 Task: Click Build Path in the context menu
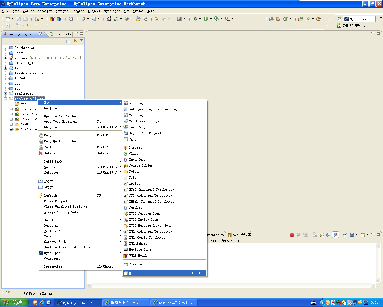click(x=80, y=162)
